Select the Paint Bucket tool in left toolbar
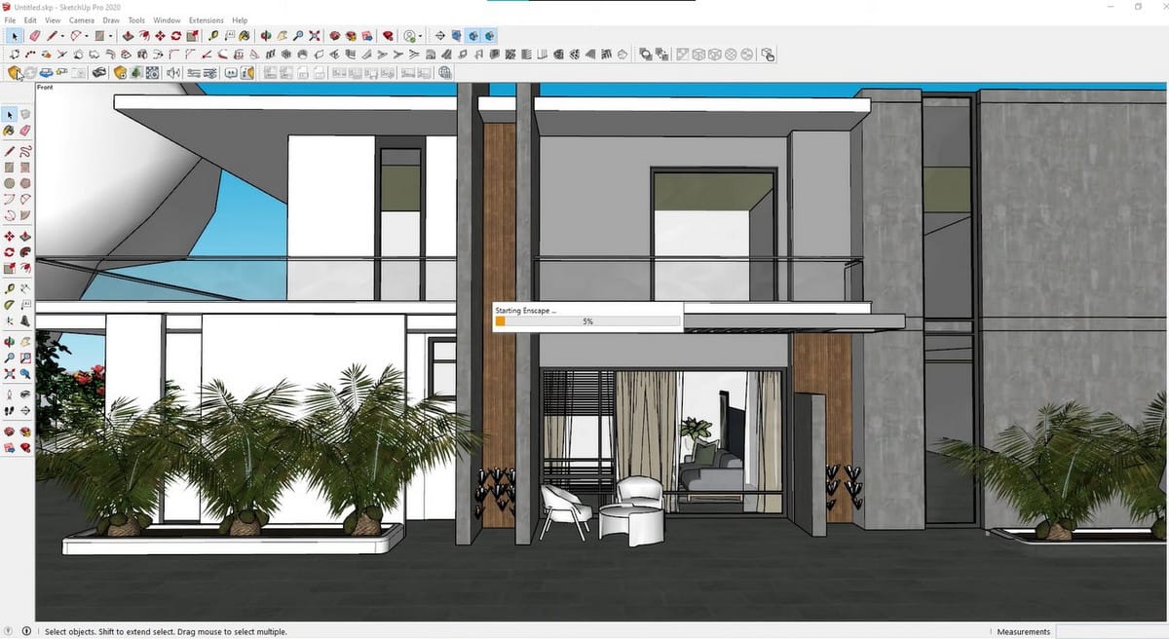Viewport: 1169px width, 639px height. (10, 131)
